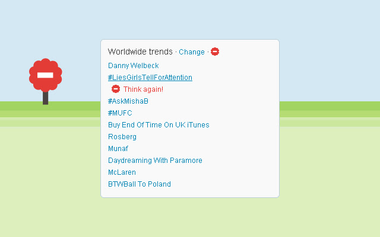Open Buy End Of Time On UK iTunes
This screenshot has width=380, height=237.
tap(159, 125)
